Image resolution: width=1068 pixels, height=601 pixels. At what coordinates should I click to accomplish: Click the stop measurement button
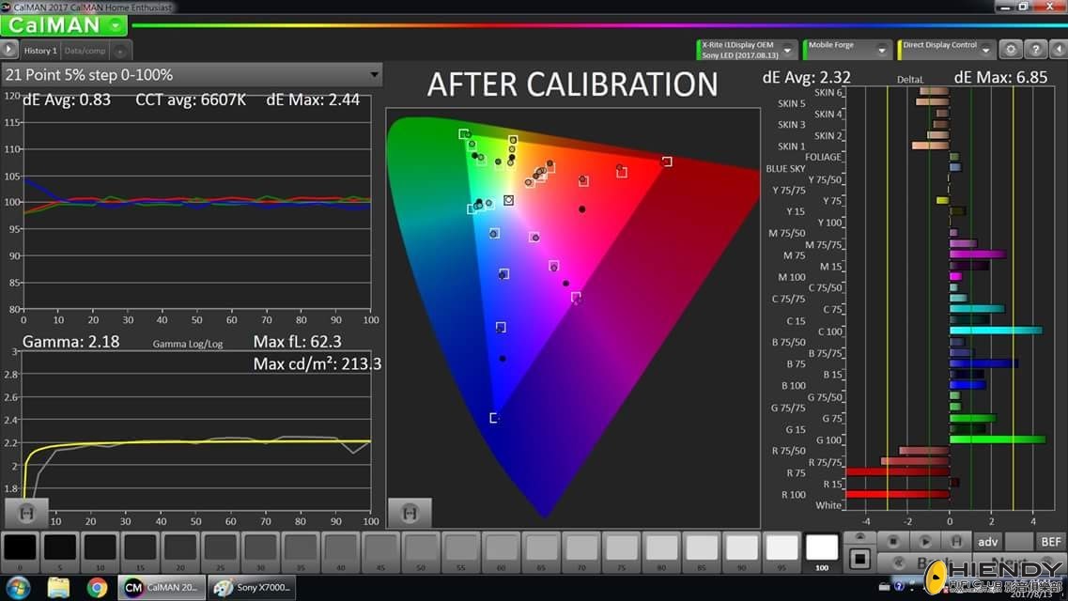tap(893, 542)
